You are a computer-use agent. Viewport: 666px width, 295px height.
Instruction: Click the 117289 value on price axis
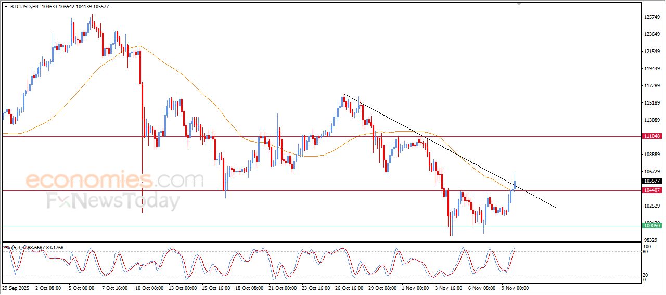tap(652, 86)
